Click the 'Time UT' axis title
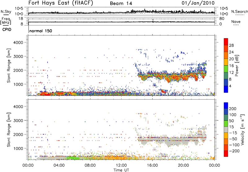248x172 pixels. 121,170
